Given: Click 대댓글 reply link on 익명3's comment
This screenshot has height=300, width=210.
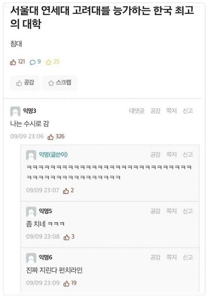Looking at the screenshot, I should coord(136,111).
